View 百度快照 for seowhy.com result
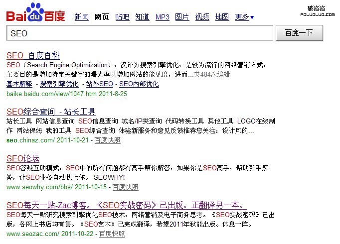The image size is (340, 244). click(x=125, y=187)
